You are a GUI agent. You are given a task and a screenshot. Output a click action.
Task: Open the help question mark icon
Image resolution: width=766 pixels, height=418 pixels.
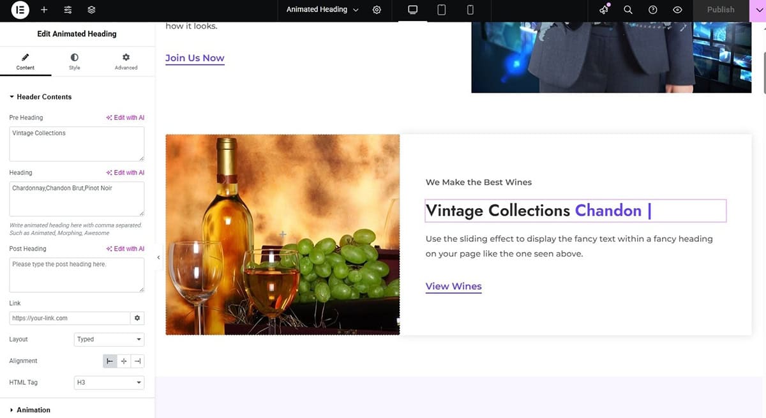point(653,10)
